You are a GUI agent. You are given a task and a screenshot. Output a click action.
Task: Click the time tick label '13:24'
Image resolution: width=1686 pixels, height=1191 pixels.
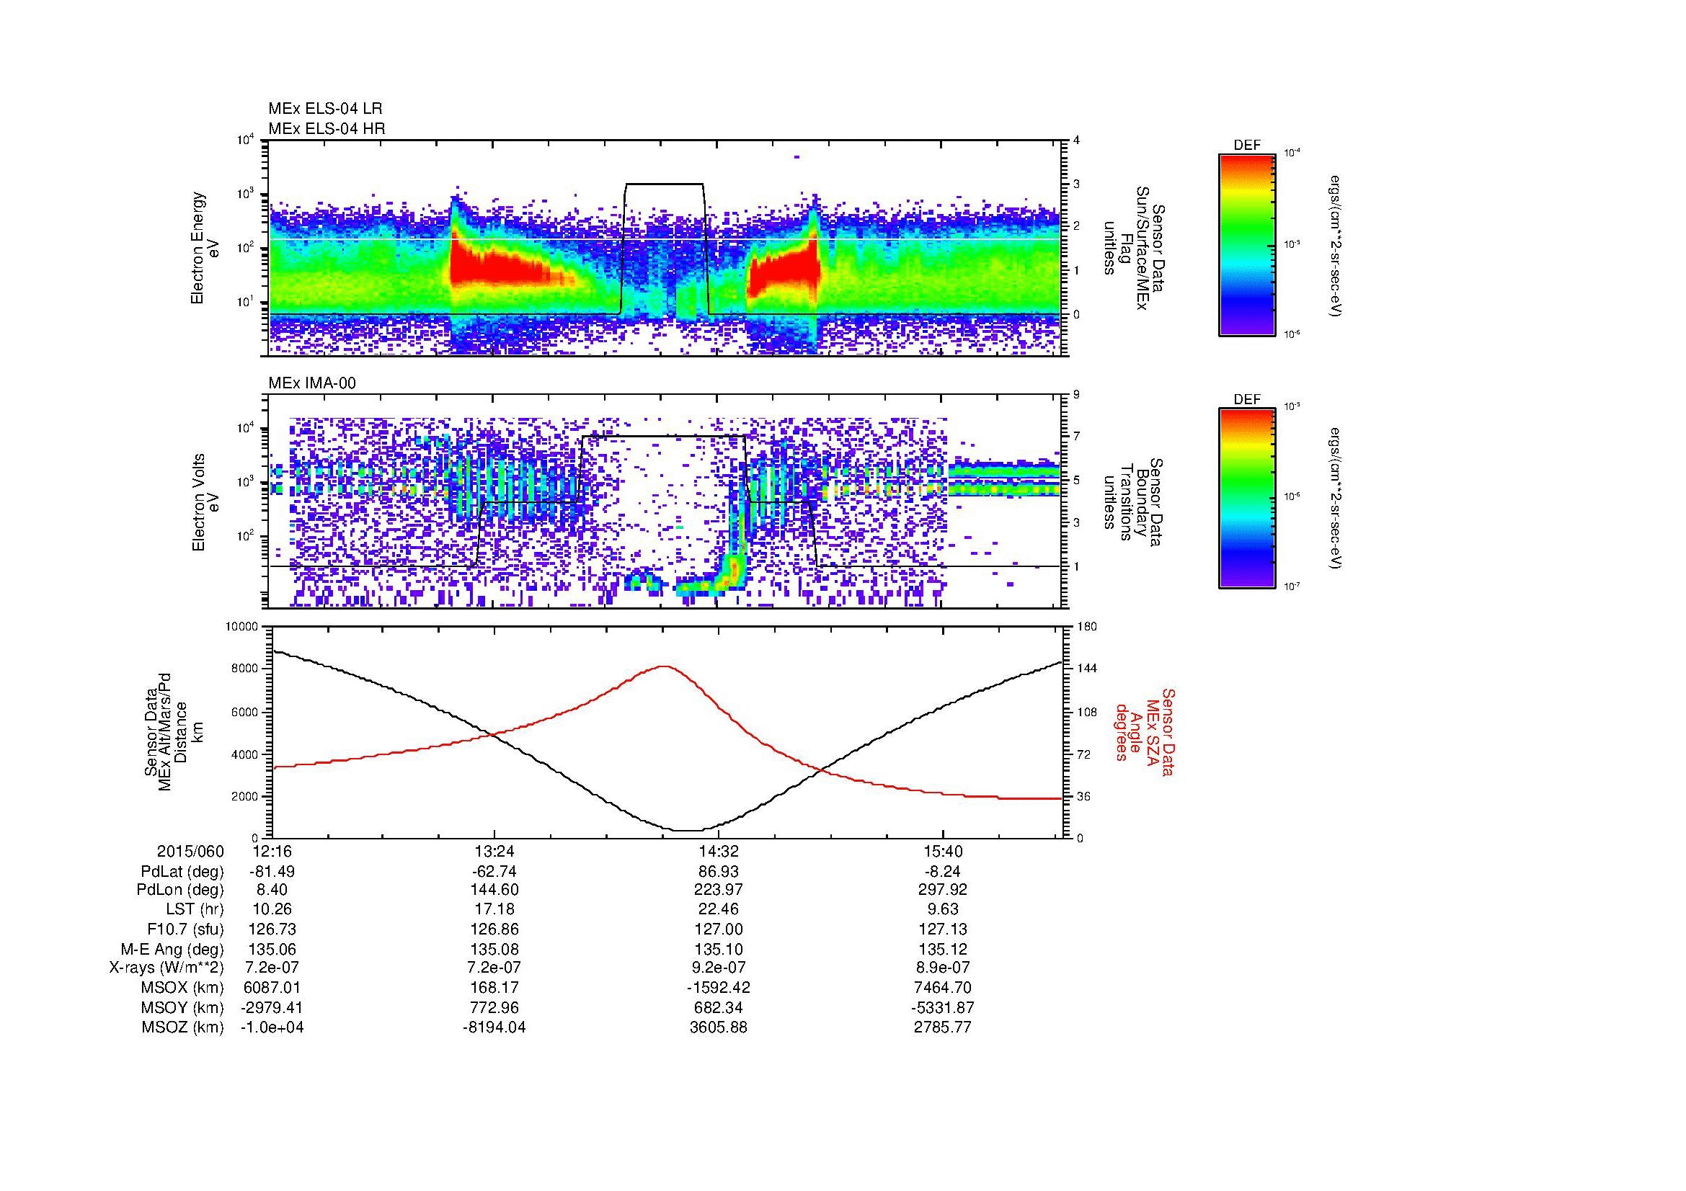pos(495,851)
